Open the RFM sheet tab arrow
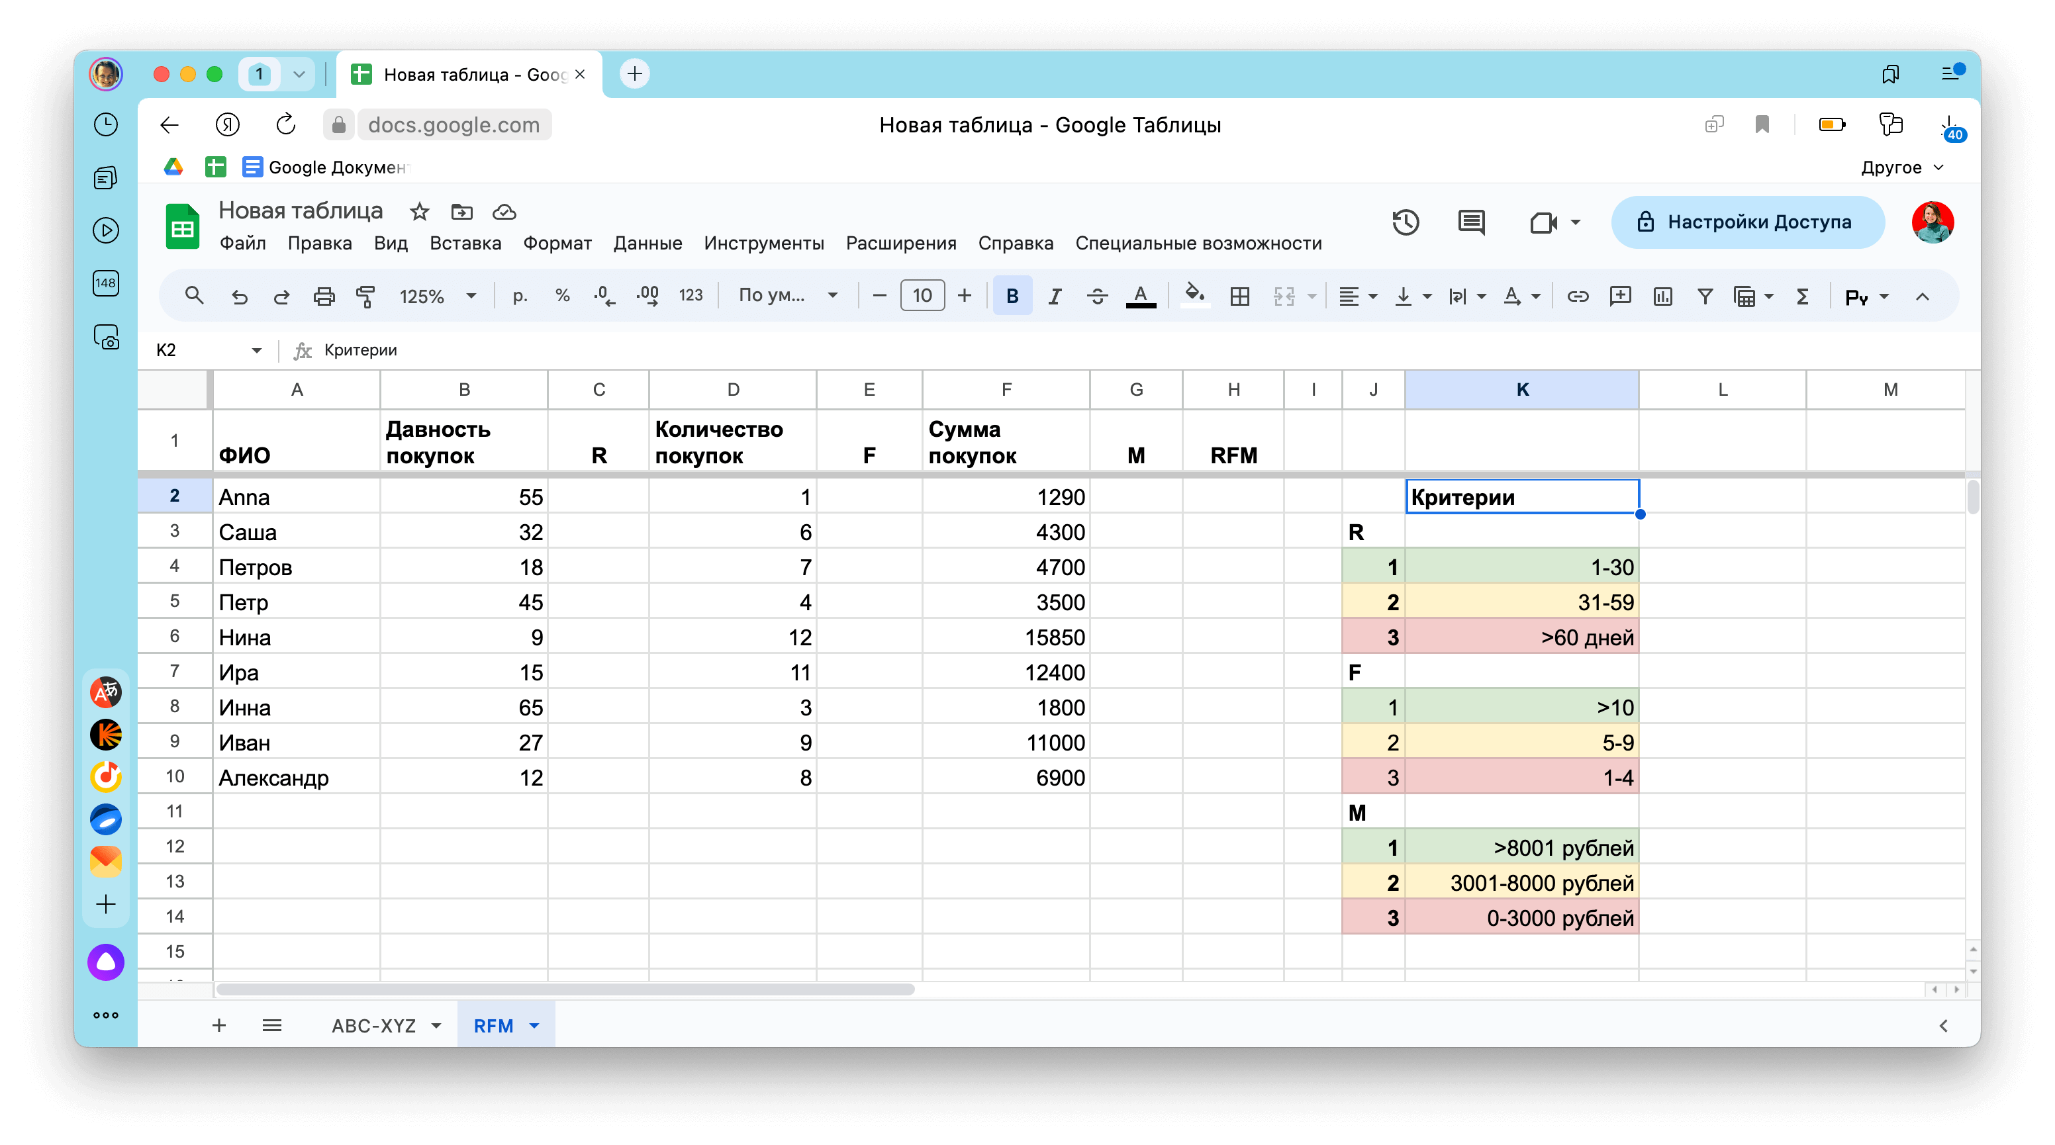2055x1145 pixels. coord(534,1026)
